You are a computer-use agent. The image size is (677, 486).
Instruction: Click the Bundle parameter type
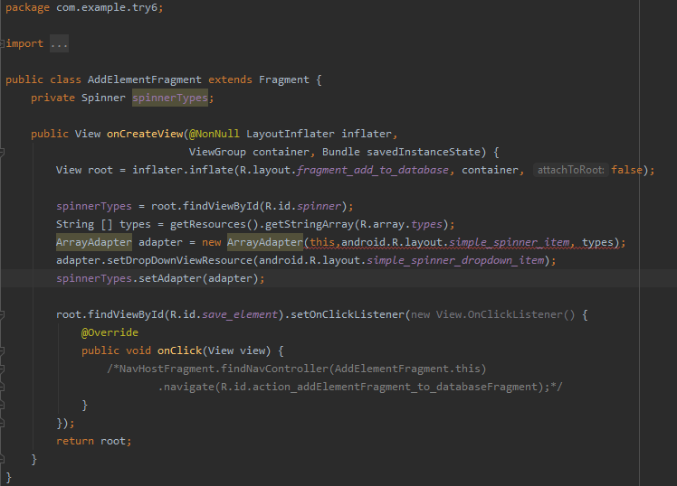pos(341,152)
